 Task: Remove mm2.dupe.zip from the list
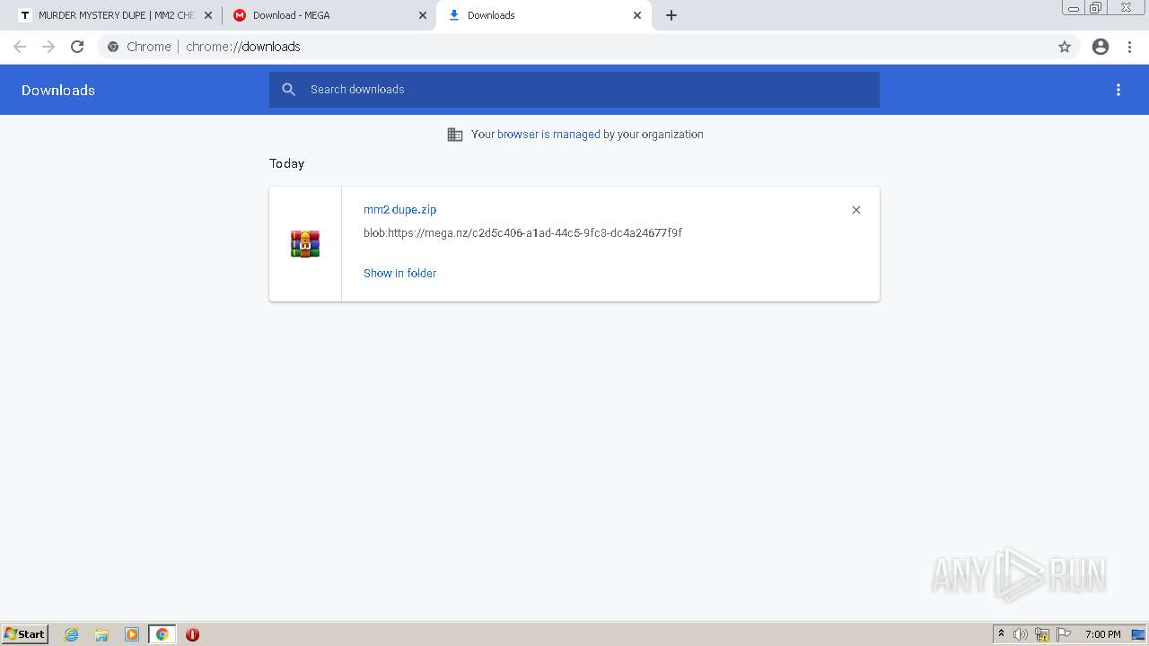[856, 210]
